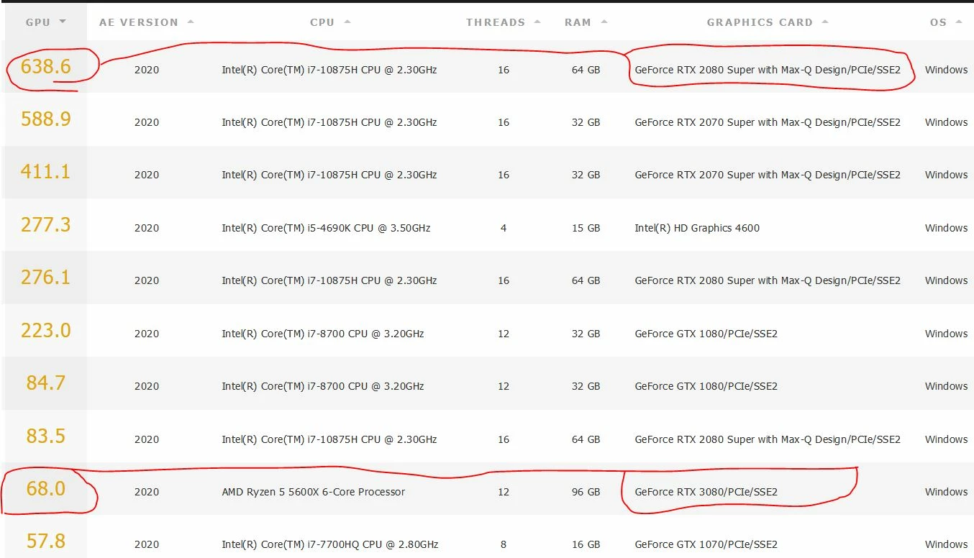Click the 15 GB RAM value

(x=586, y=228)
